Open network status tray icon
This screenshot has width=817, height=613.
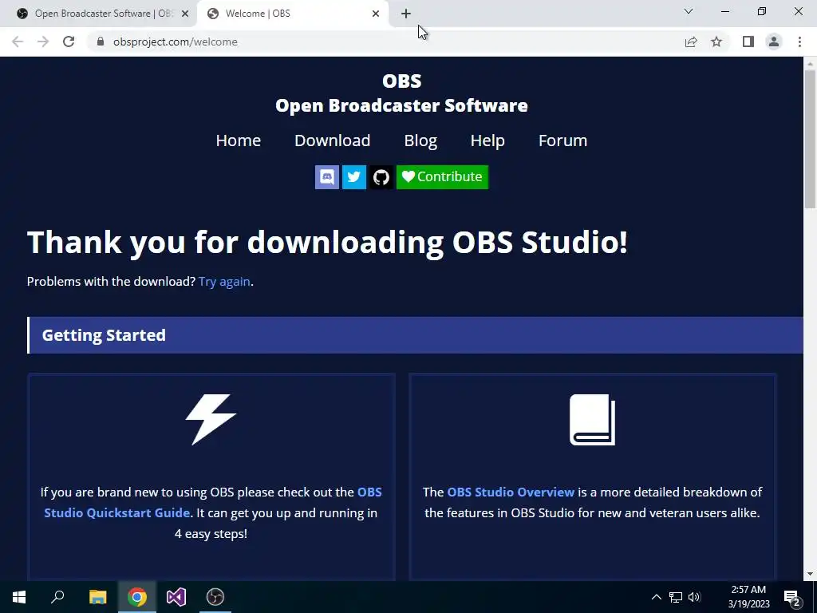676,597
